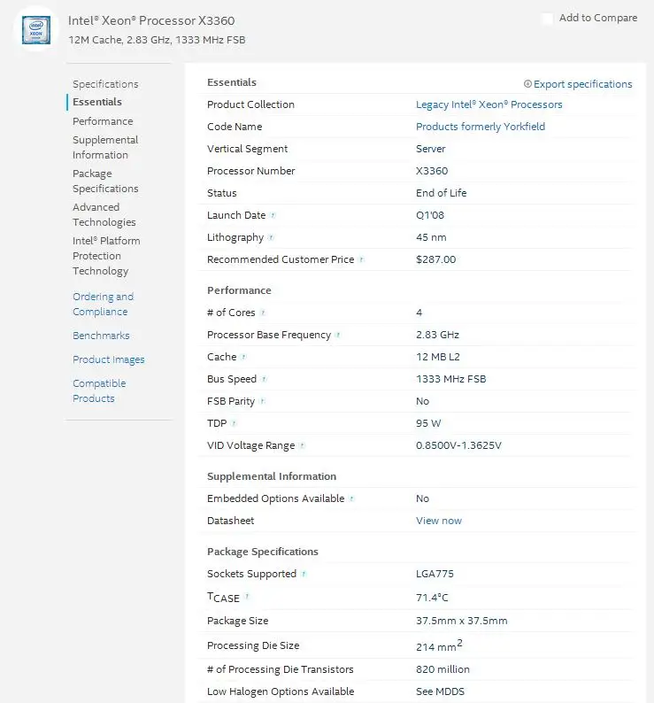
Task: Click the End of Life status value
Action: (x=441, y=193)
